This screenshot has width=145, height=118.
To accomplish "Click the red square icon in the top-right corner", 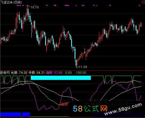I will click(143, 2).
